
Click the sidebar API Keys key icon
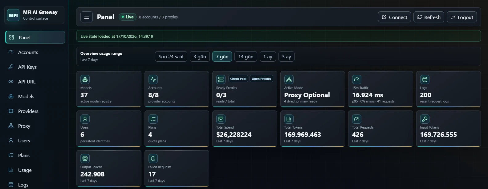point(11,67)
